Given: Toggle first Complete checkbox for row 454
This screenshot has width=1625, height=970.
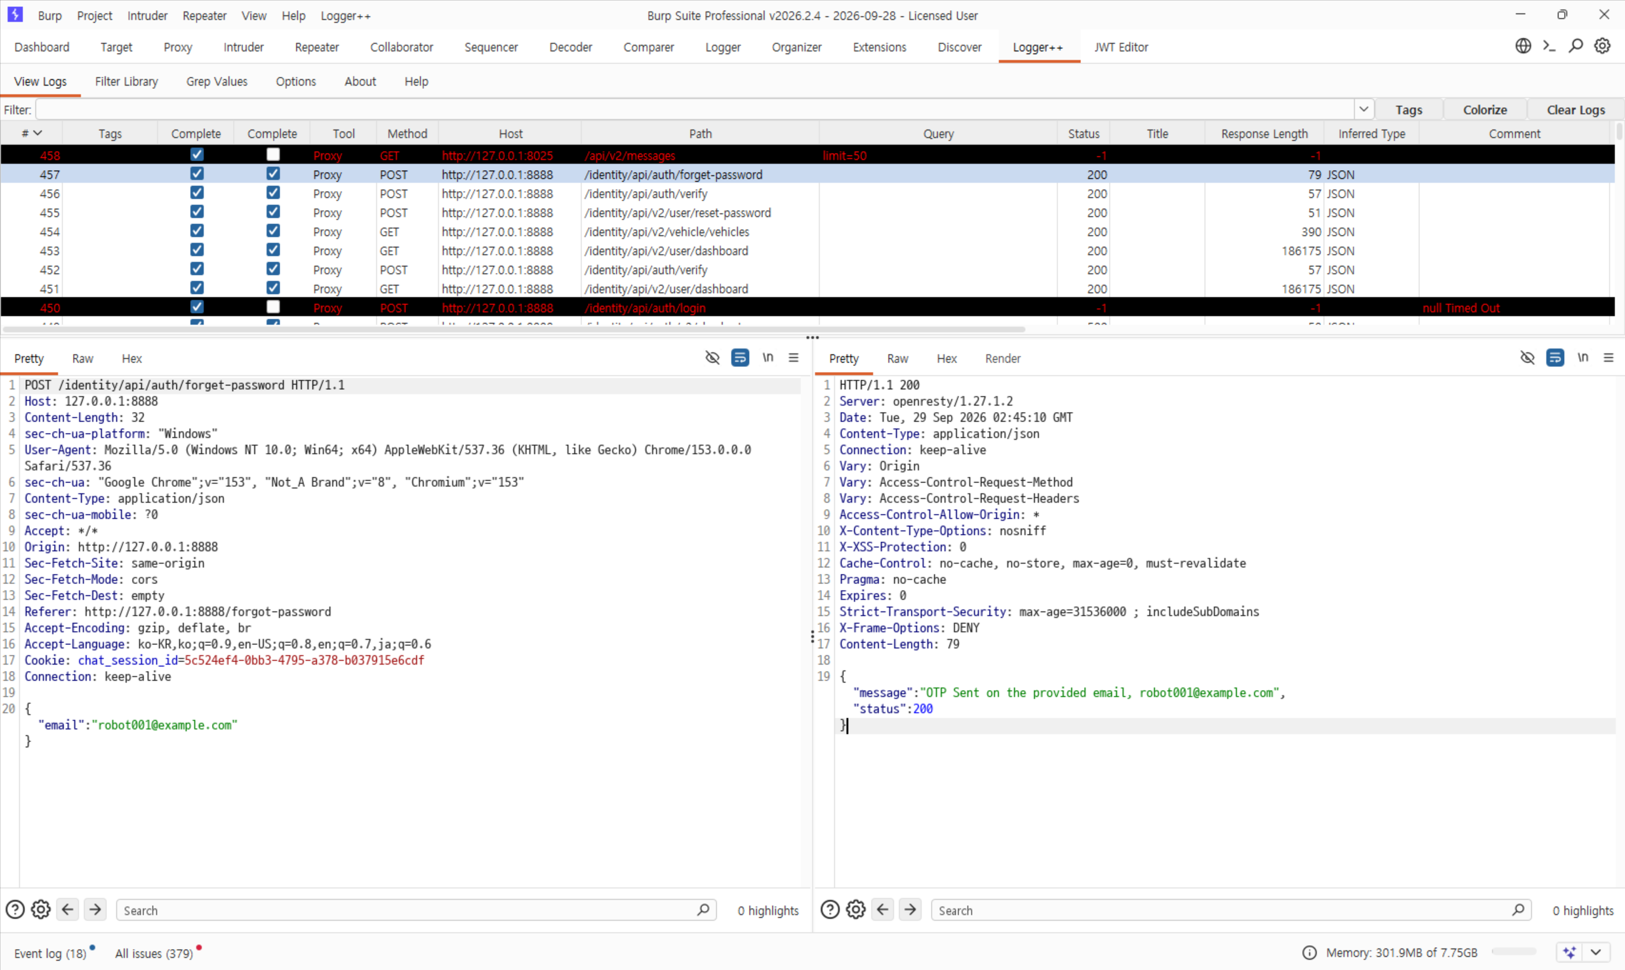Looking at the screenshot, I should coord(197,230).
